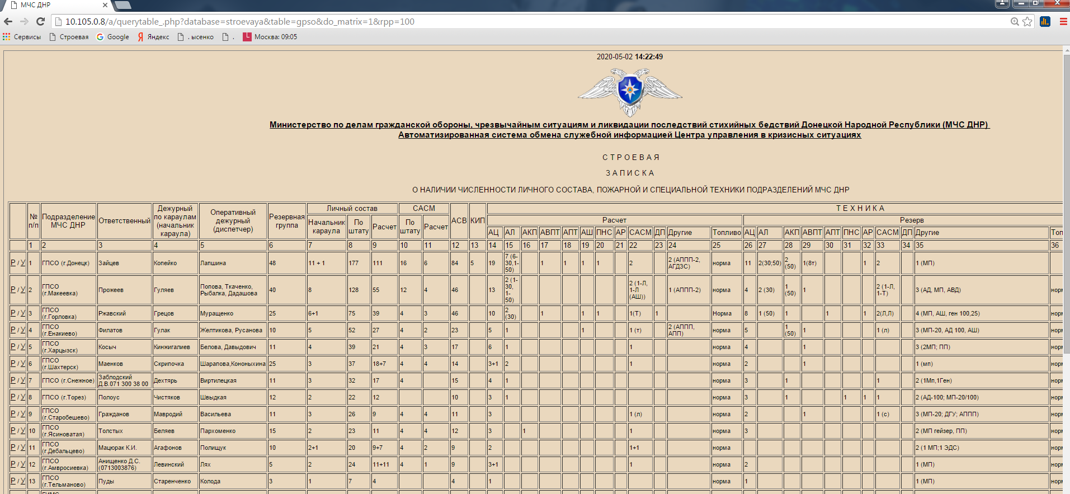Viewport: 1070px width, 494px height.
Task: Select the 'Лапшина' cell
Action: 233,263
